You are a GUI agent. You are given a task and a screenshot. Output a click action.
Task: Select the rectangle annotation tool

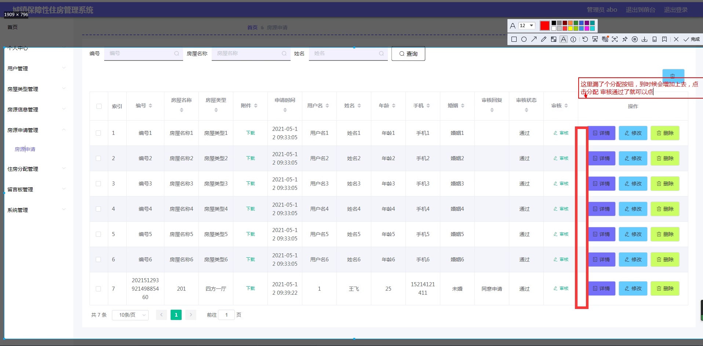coord(514,39)
